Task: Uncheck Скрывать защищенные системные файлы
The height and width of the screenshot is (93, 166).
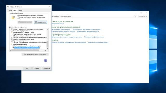Action: (x=12, y=37)
